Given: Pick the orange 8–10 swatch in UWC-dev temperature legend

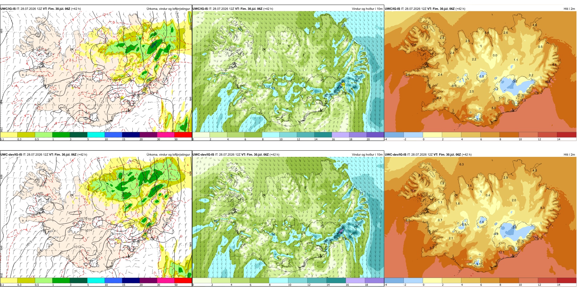Looking at the screenshot, I should (x=509, y=281).
